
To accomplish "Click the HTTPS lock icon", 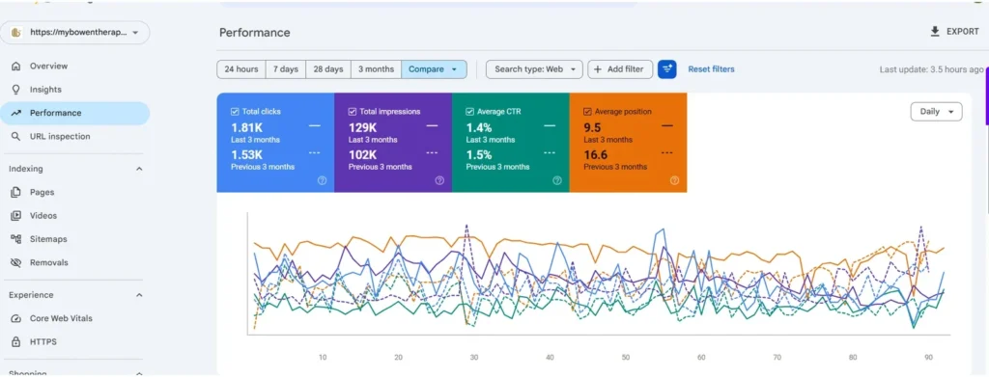I will tap(16, 341).
